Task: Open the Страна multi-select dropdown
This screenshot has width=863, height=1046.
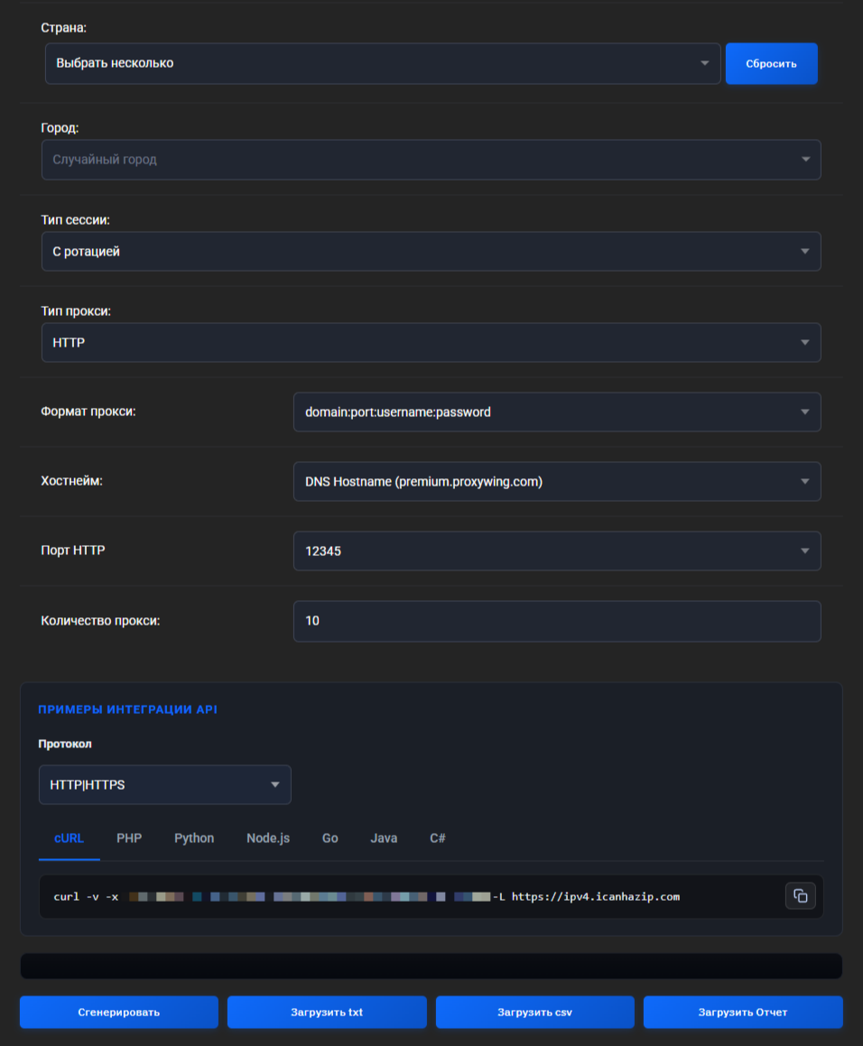Action: tap(383, 63)
